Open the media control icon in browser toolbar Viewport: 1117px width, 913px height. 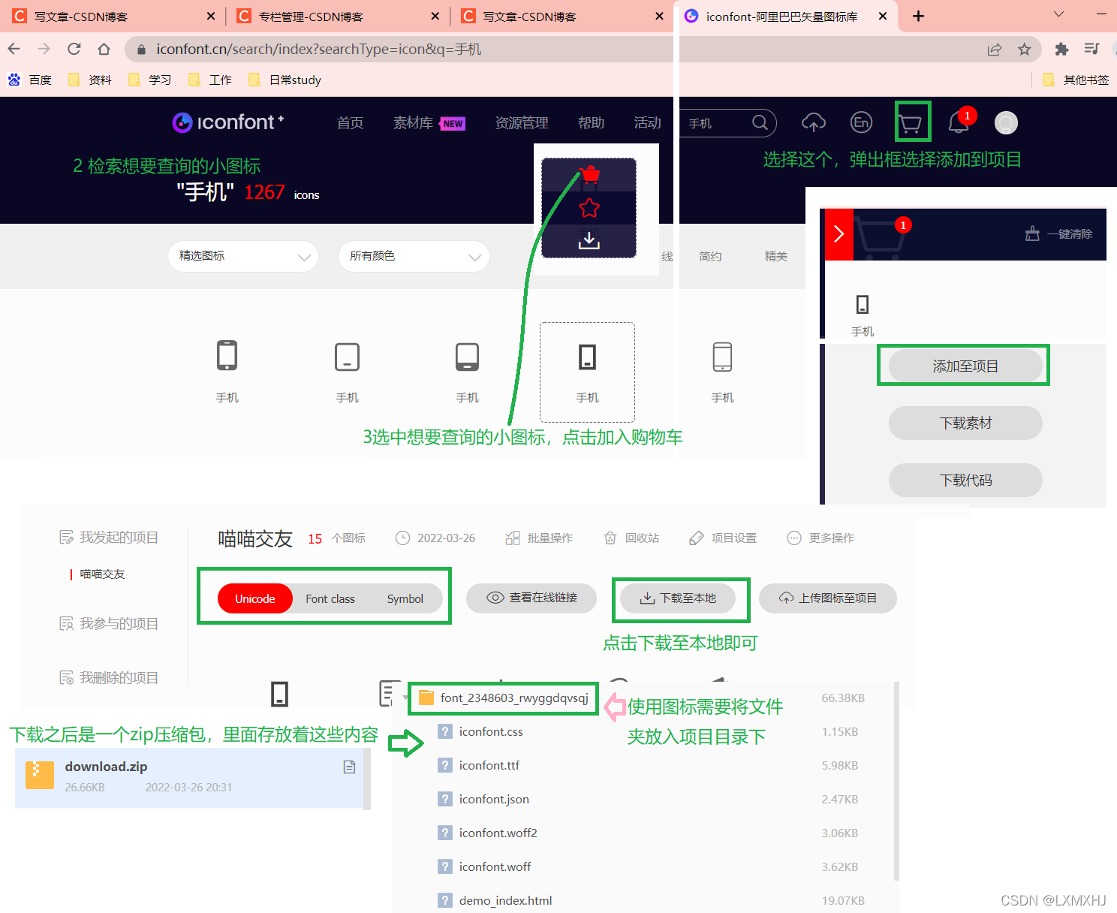coord(1091,49)
